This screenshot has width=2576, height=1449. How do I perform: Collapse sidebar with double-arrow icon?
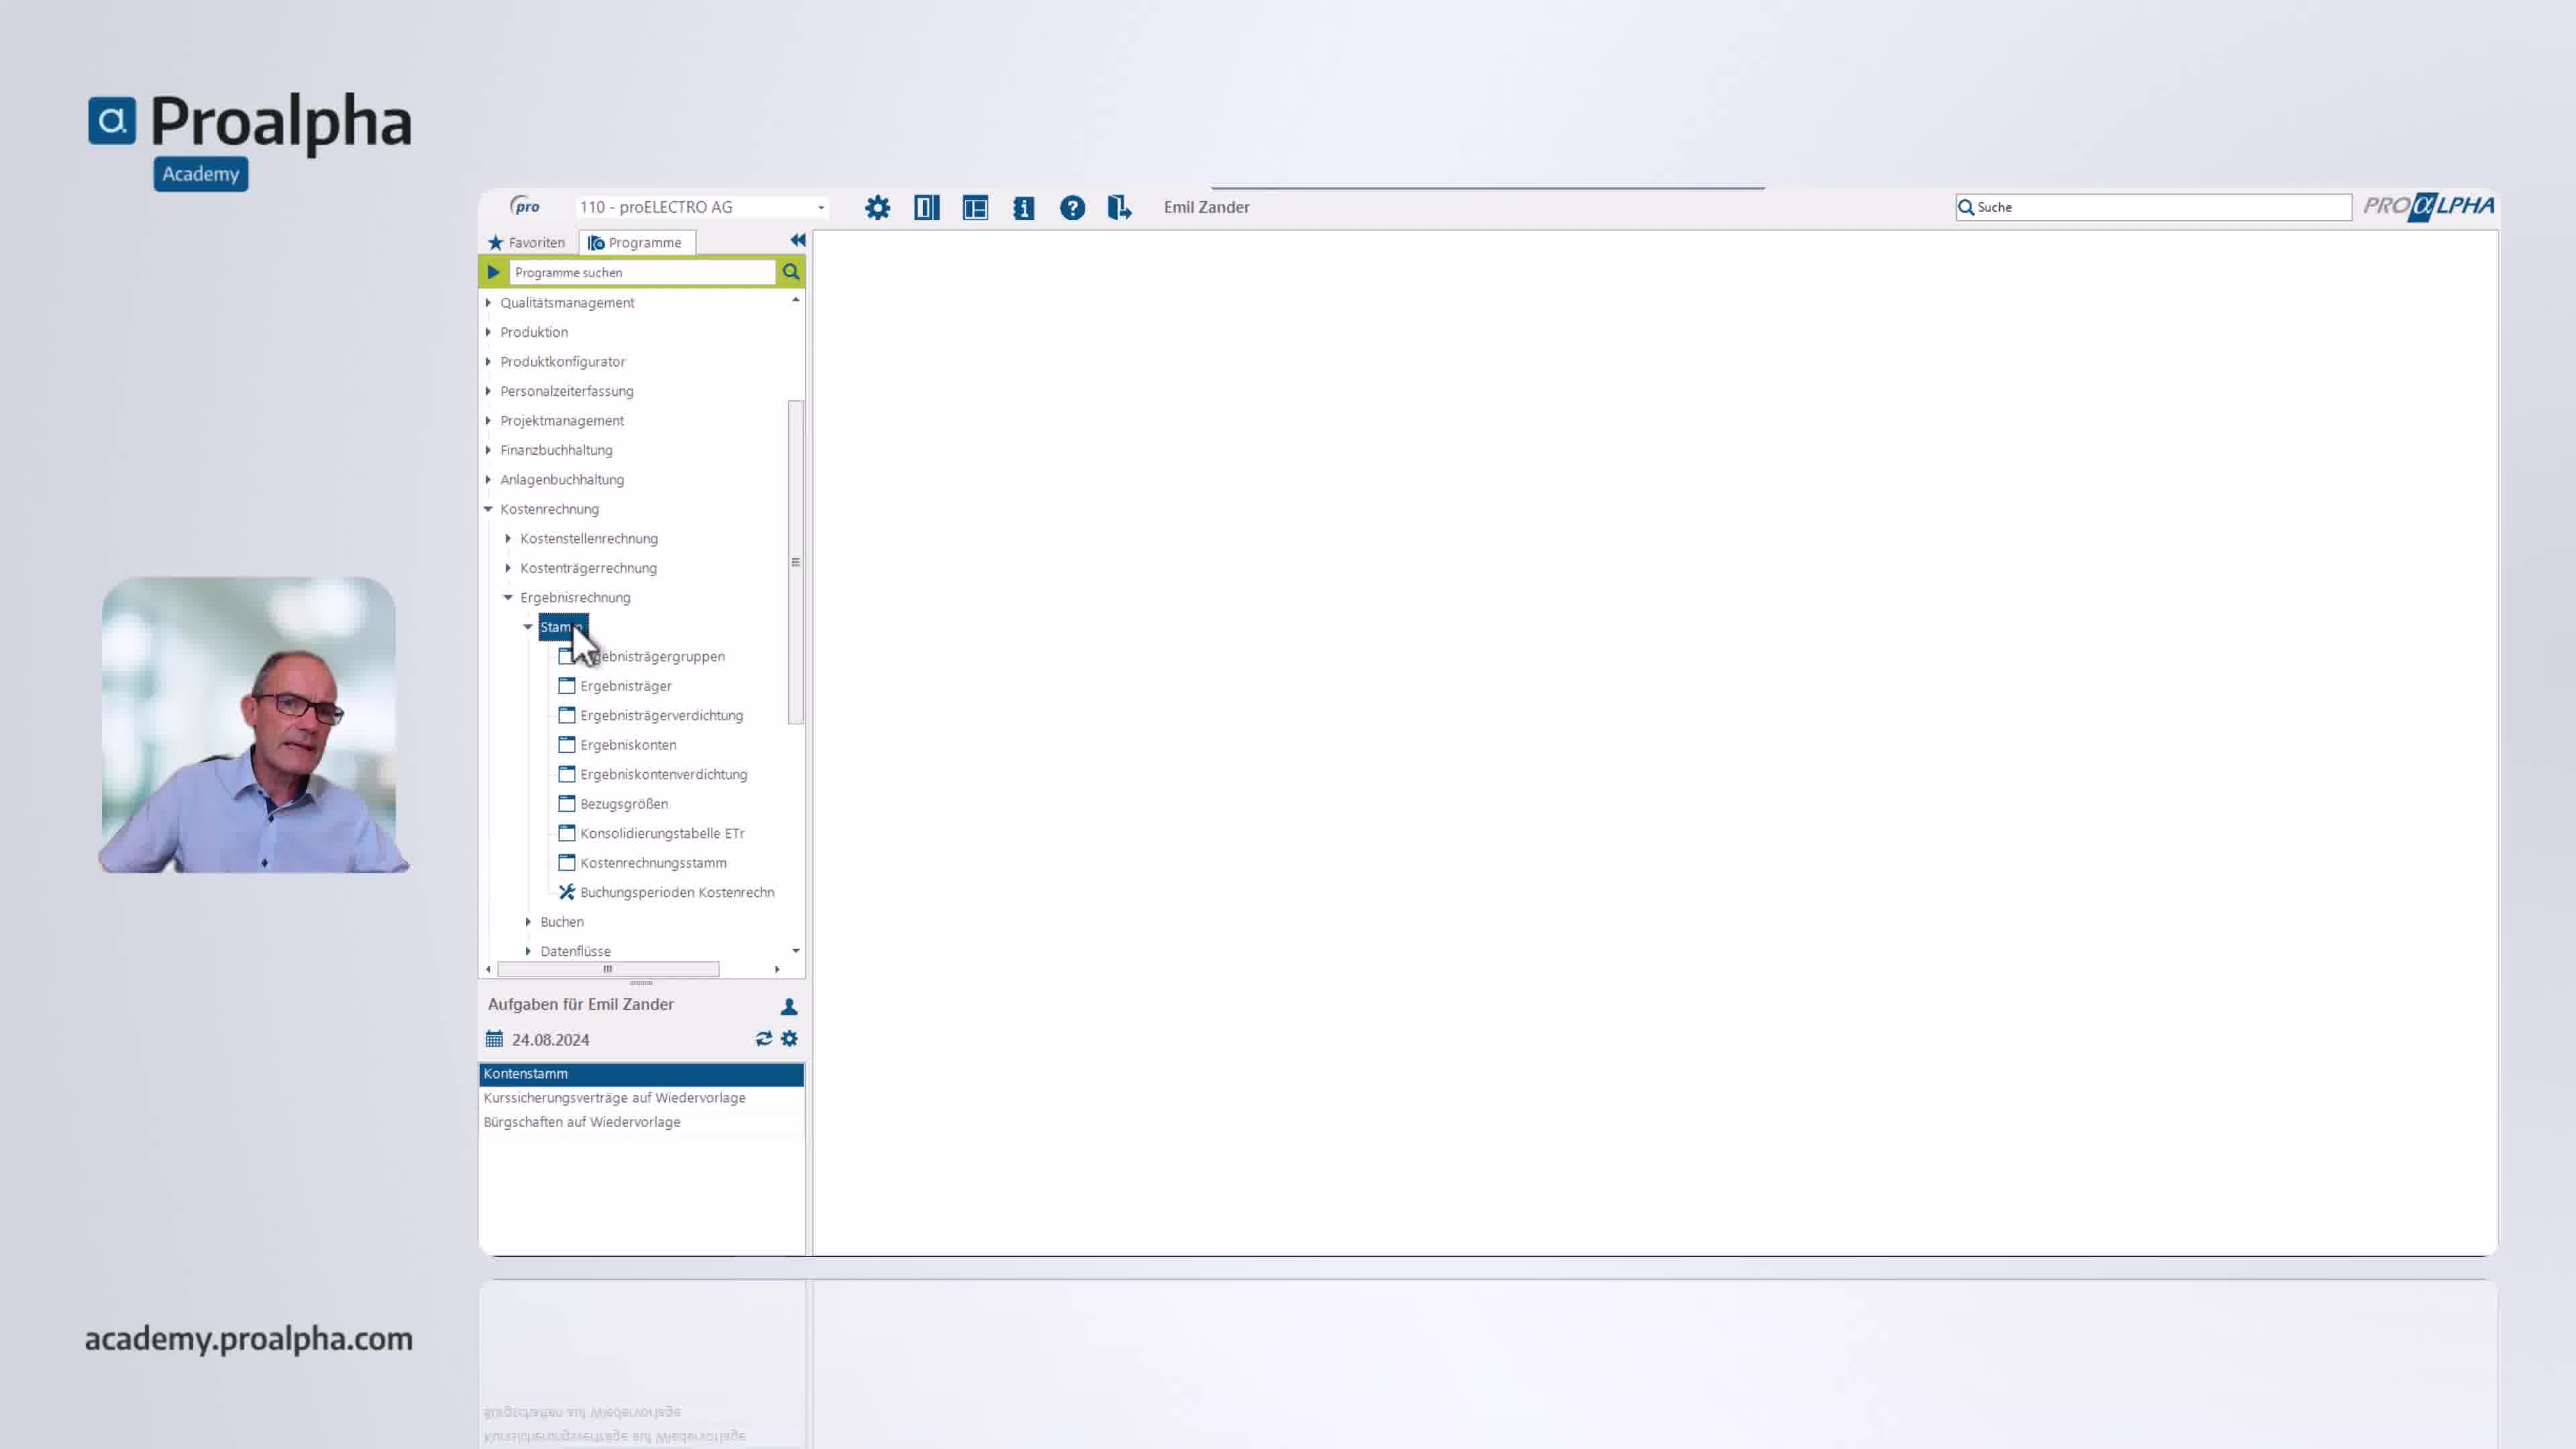point(797,241)
